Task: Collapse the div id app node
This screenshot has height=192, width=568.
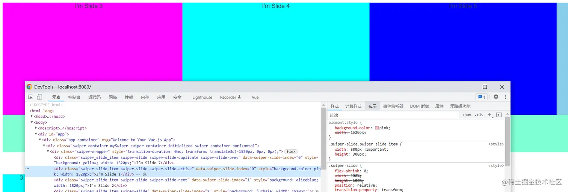Action: 36,134
